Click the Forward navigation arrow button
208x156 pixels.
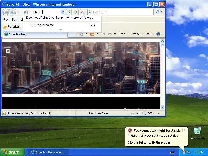[x=13, y=12]
